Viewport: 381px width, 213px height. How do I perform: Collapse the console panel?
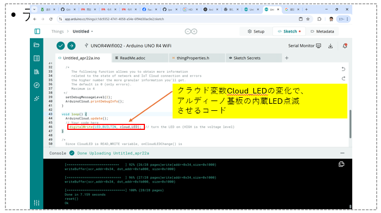pos(342,153)
